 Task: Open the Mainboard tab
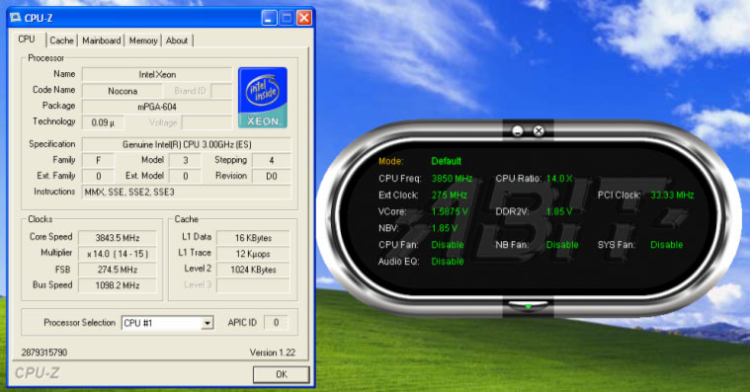coord(102,40)
